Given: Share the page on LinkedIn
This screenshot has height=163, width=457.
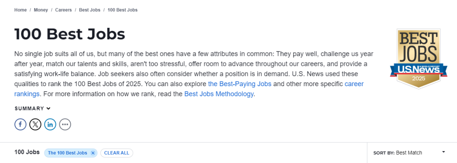Looking at the screenshot, I should (x=50, y=125).
